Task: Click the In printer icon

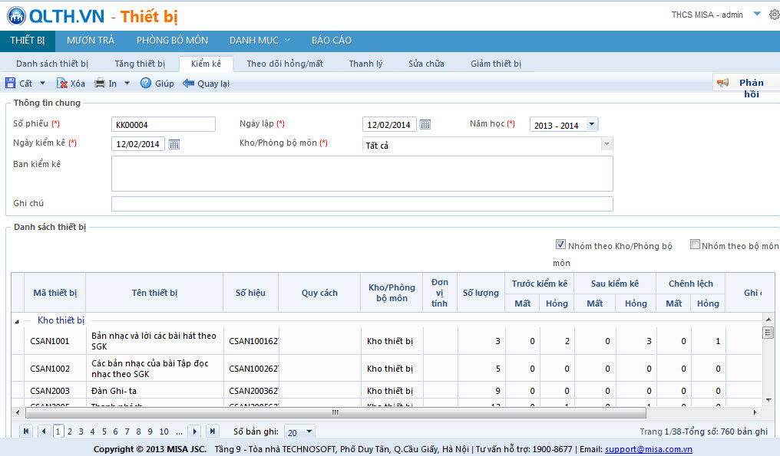Action: (x=100, y=84)
